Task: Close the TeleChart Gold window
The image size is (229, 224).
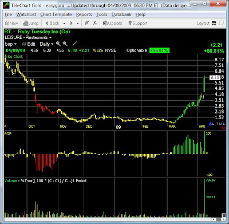Action: pos(218,3)
